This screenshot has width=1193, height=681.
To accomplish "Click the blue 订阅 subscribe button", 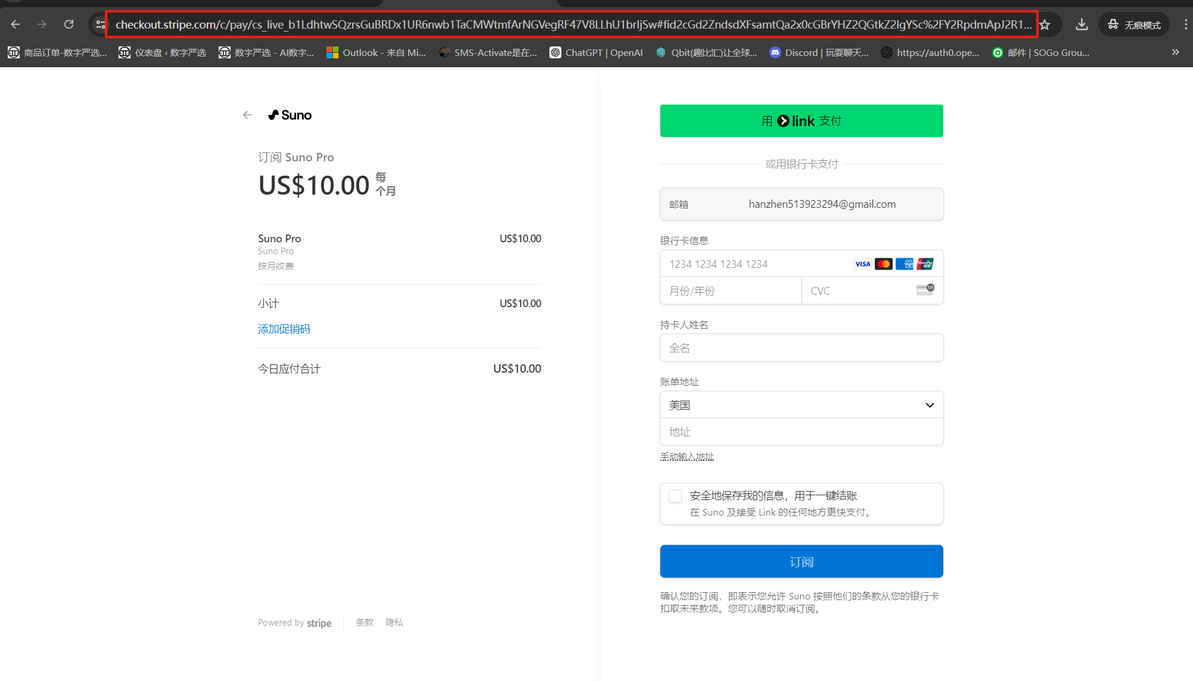I will pos(801,561).
